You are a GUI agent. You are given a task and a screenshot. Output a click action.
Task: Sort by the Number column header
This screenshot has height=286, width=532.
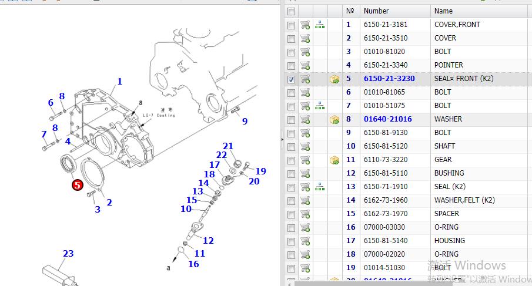pos(376,11)
